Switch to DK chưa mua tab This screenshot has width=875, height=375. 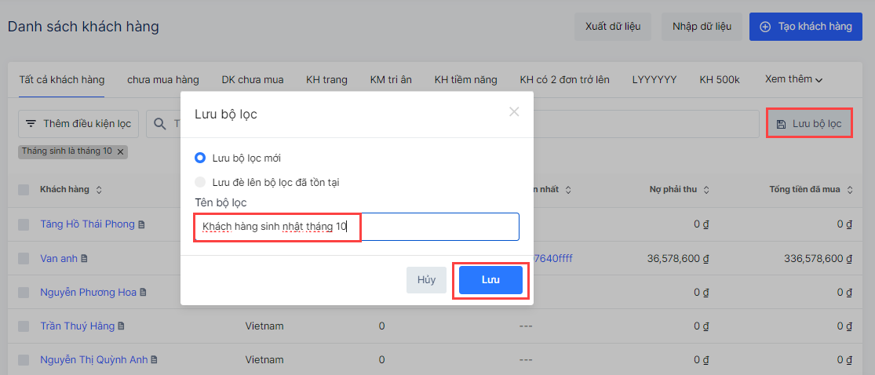click(x=252, y=80)
